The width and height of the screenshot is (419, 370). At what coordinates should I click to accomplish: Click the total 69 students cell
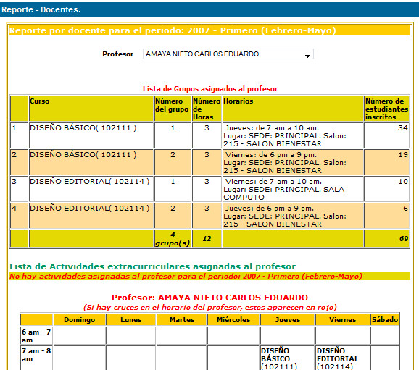386,239
